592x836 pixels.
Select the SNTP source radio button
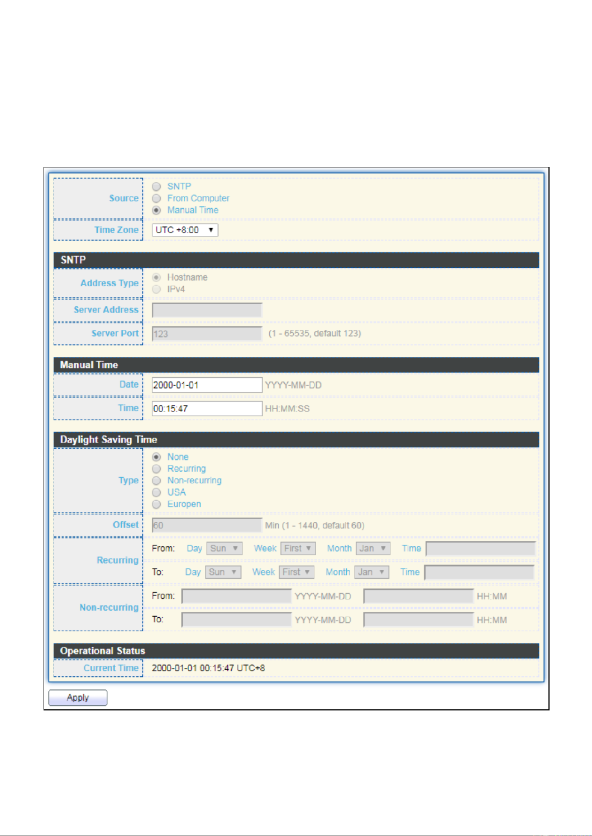click(156, 186)
